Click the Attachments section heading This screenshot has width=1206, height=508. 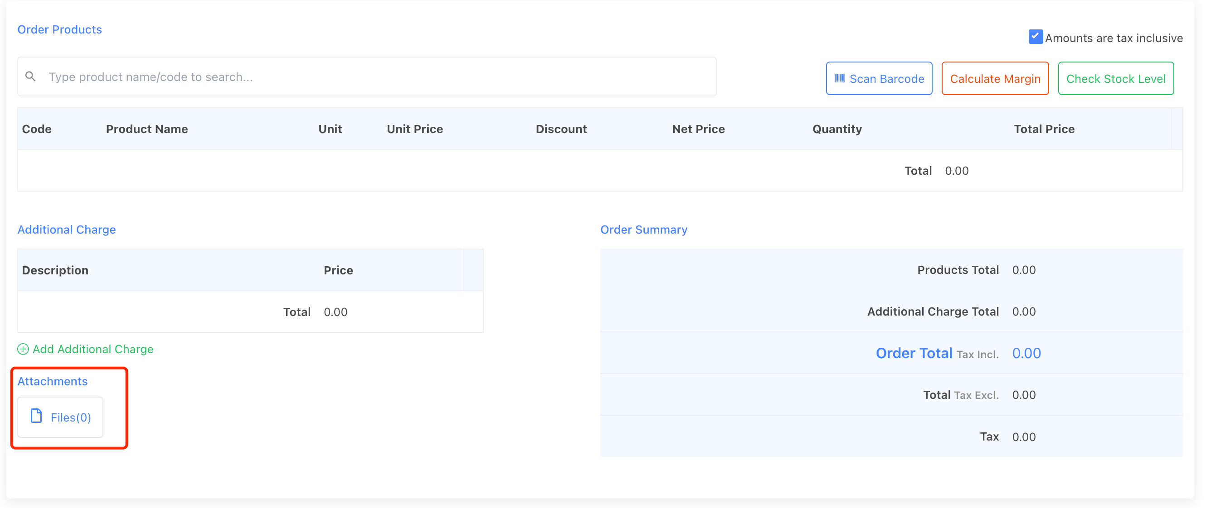click(53, 381)
